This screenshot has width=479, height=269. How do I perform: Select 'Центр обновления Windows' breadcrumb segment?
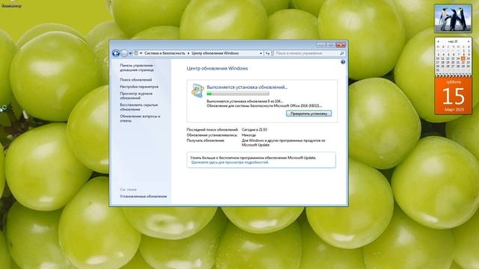(215, 53)
